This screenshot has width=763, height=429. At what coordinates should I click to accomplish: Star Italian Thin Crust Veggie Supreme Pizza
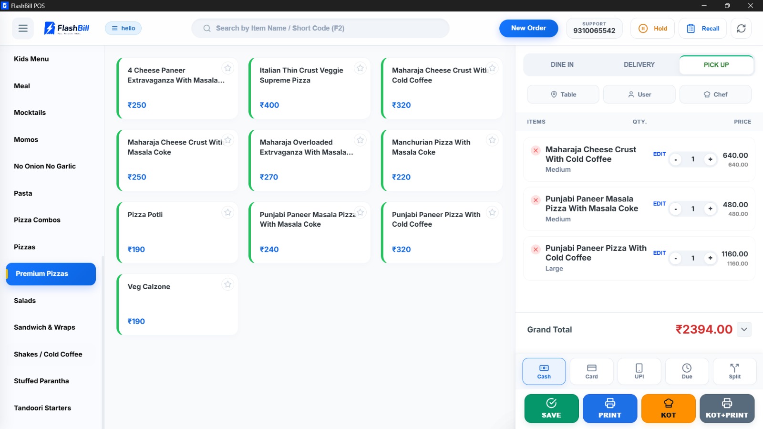[360, 68]
